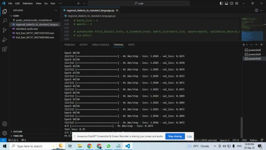Go back with the navigation arrow
Image resolution: width=266 pixels, height=150 pixels.
click(79, 3)
